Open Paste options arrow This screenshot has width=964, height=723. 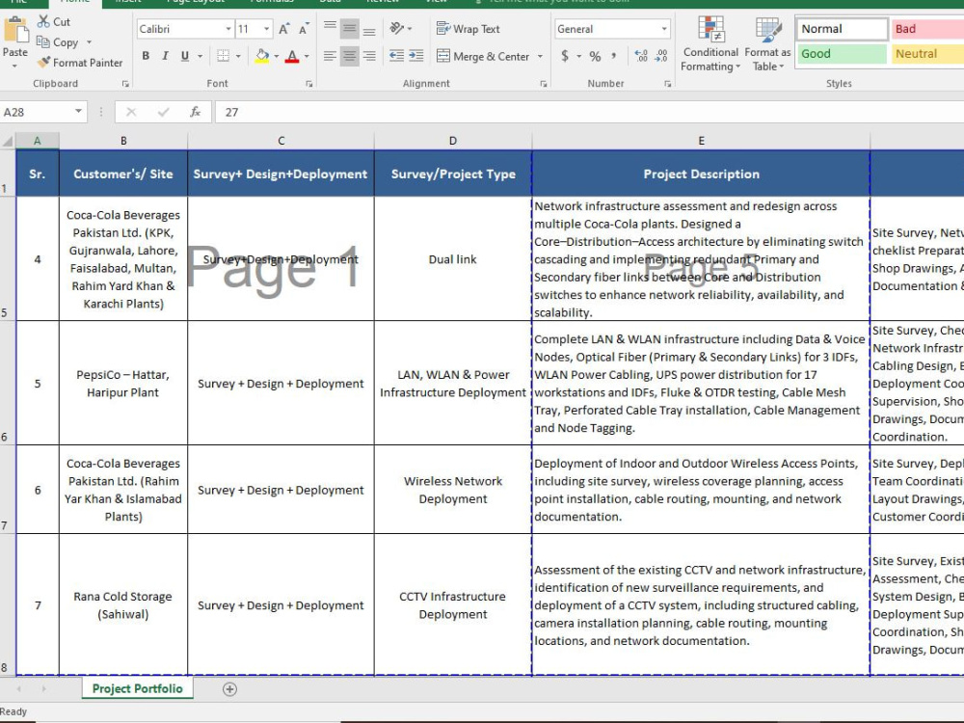pyautogui.click(x=15, y=66)
